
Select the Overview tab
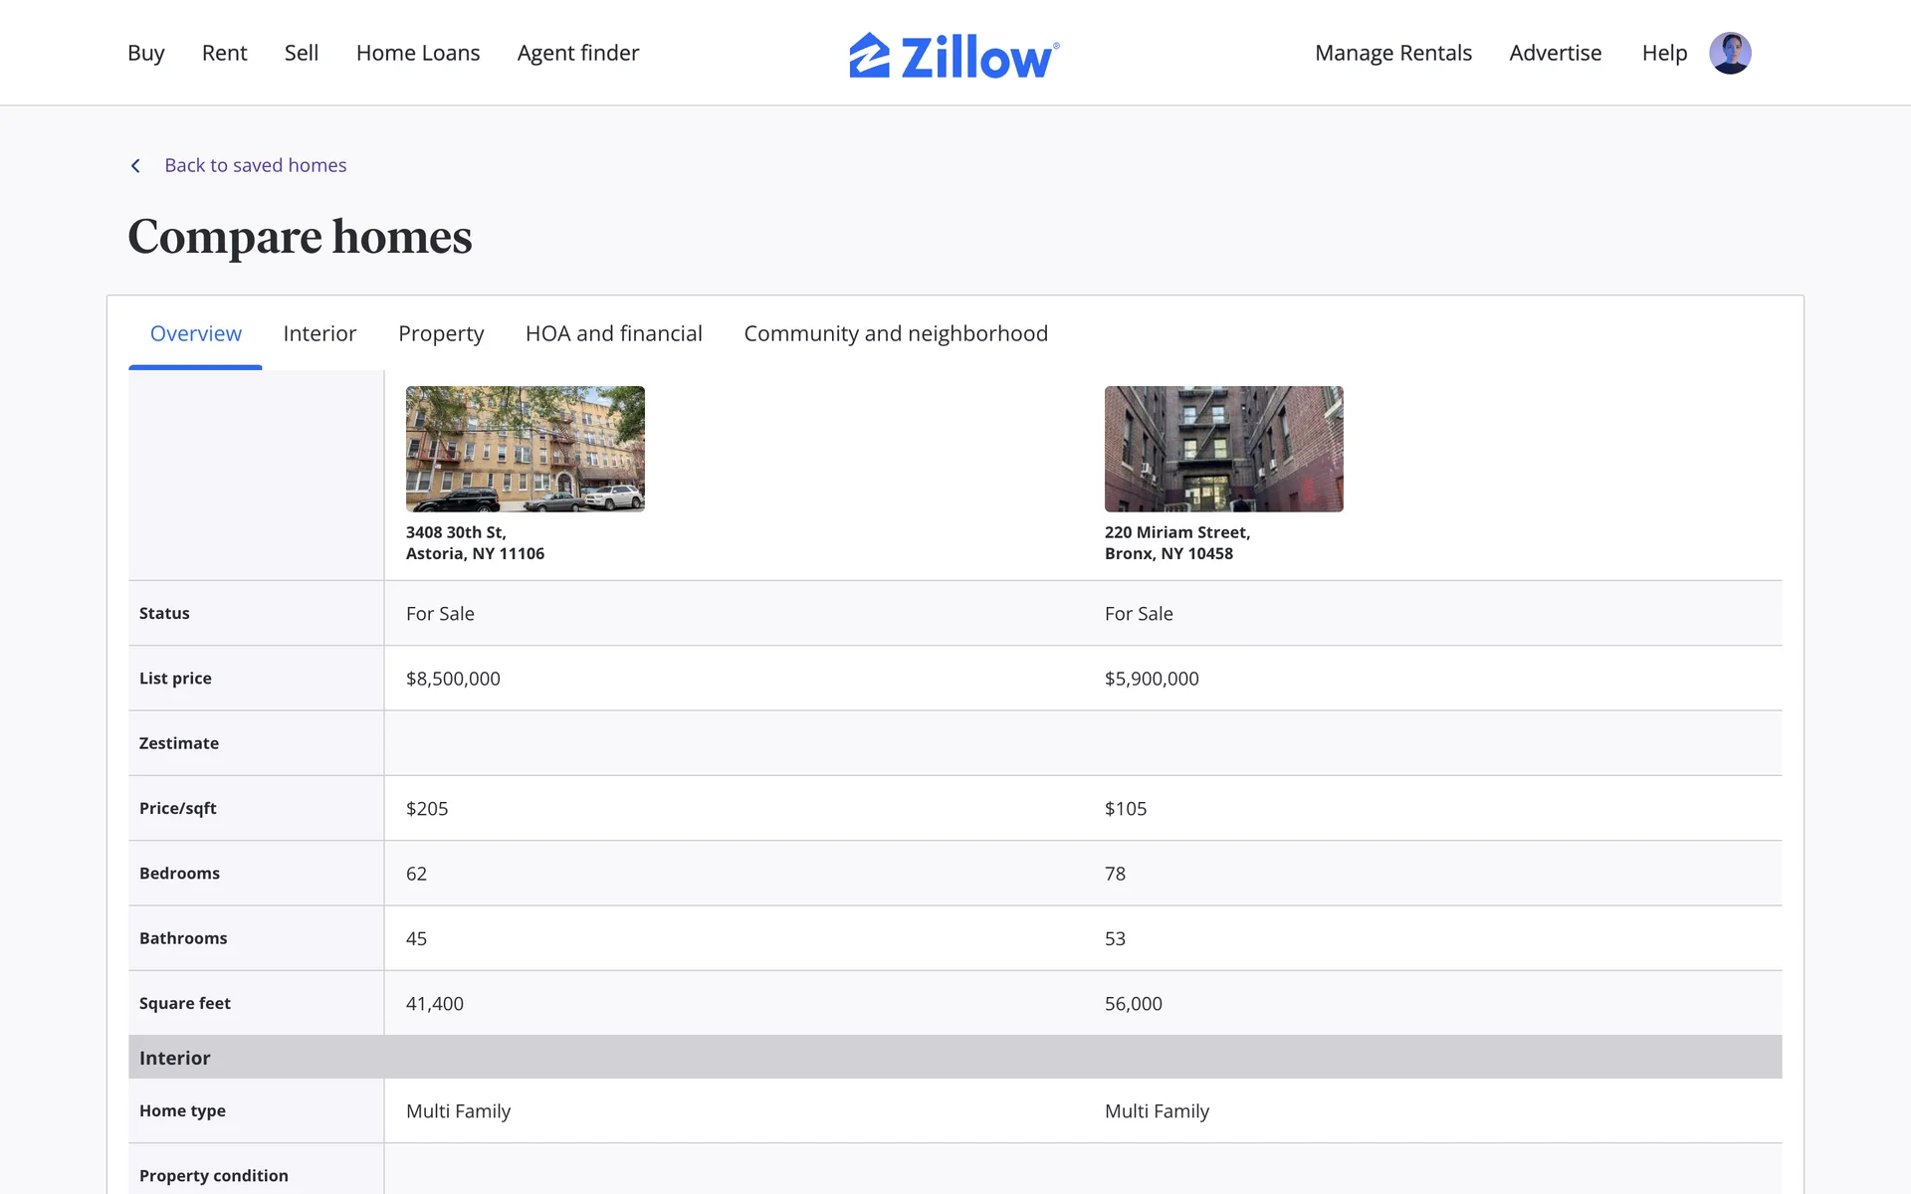195,333
